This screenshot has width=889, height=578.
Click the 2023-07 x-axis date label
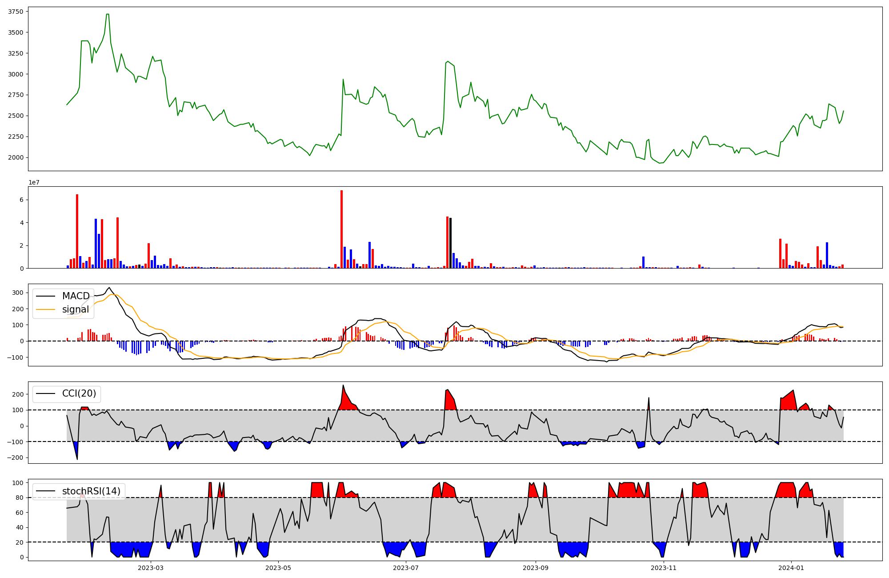(407, 568)
